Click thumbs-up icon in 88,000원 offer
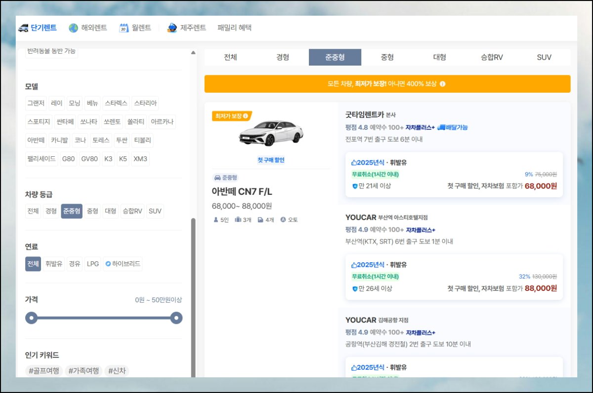The image size is (593, 393). [354, 265]
